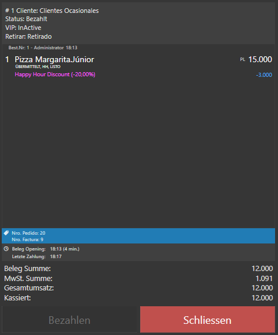The height and width of the screenshot is (335, 278).
Task: Click the Retirar: Retirado line
Action: 28,36
